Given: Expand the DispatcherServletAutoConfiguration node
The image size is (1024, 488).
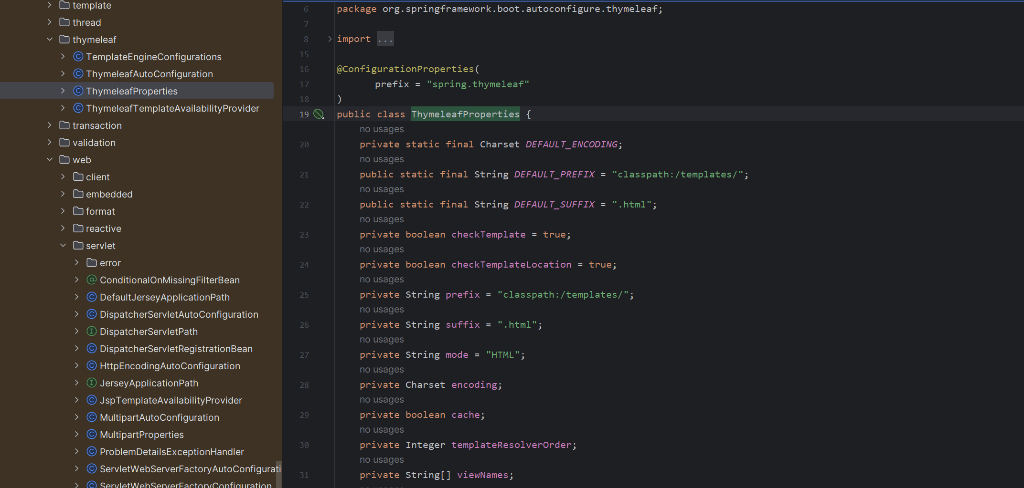Looking at the screenshot, I should 76,314.
